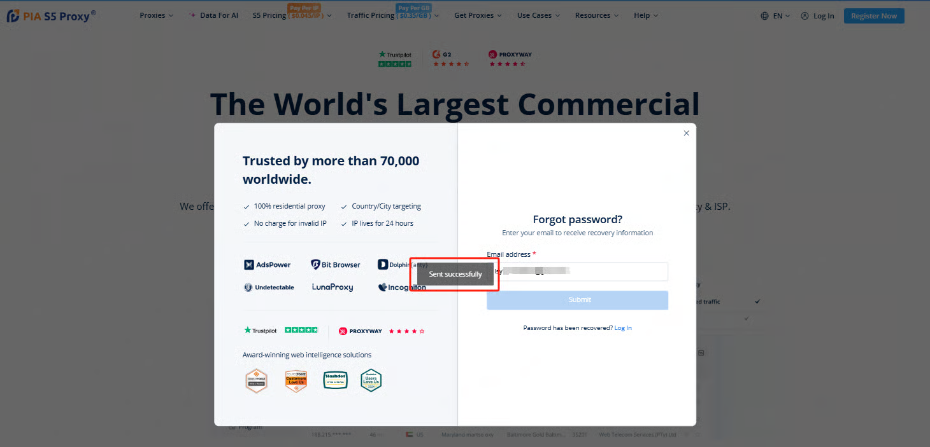Open the Resources menu
This screenshot has width=930, height=447.
pos(596,15)
